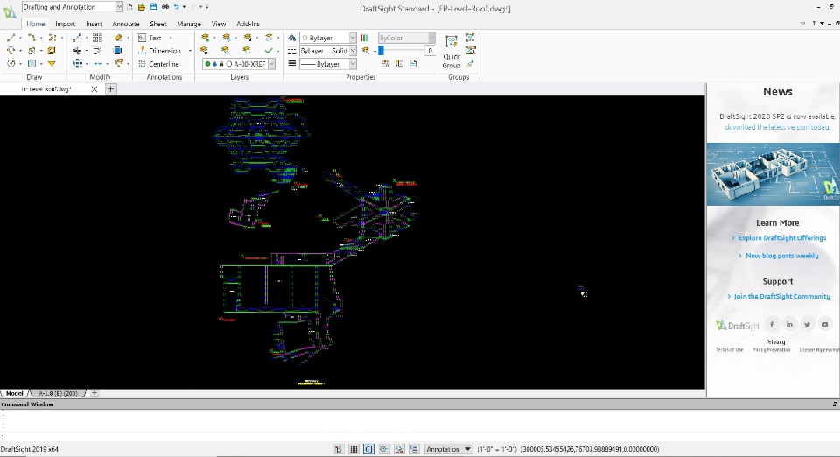Click the Eraser delete tool
This screenshot has height=457, width=840.
point(118,38)
